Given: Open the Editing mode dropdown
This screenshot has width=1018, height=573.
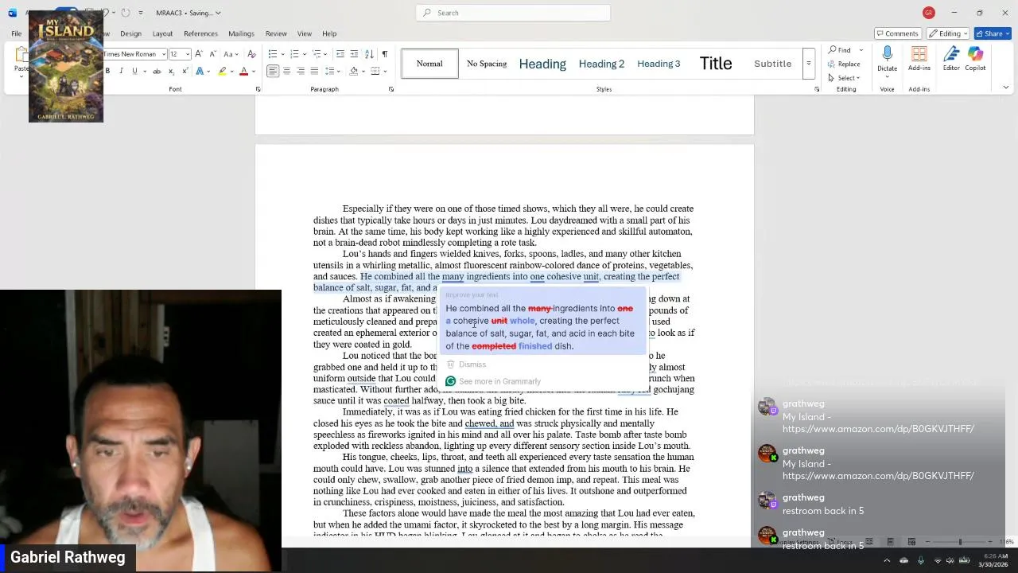Looking at the screenshot, I should pos(950,33).
